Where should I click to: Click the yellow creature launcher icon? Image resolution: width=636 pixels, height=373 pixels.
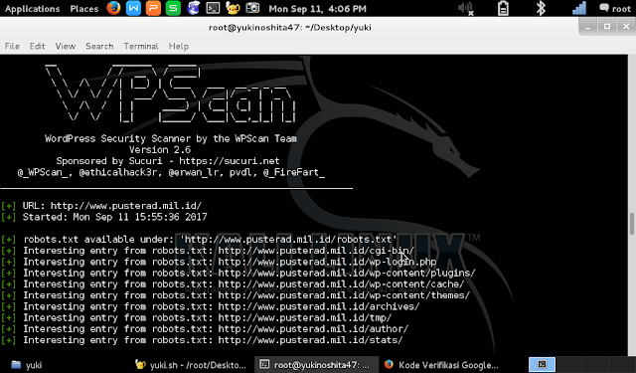point(233,8)
